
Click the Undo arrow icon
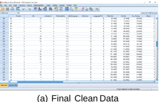24,9
